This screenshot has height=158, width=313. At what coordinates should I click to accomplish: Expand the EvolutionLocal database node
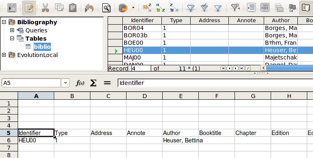4,55
